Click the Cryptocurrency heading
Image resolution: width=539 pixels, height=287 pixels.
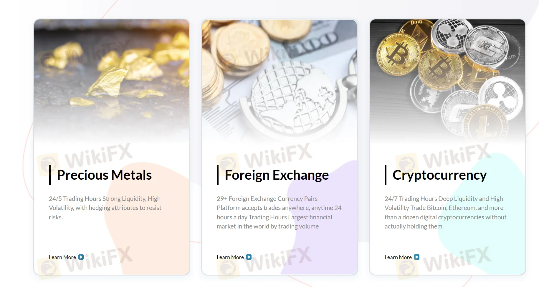coord(439,176)
